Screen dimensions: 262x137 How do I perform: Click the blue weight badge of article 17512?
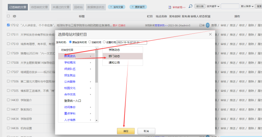[208, 25]
